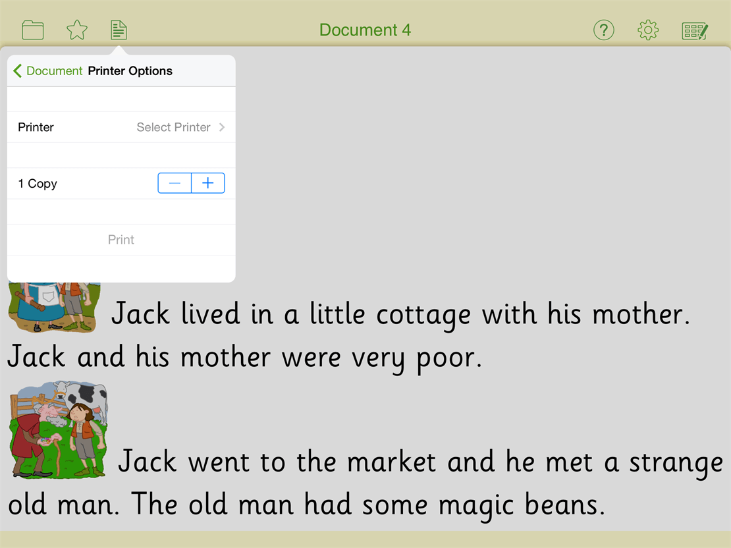The height and width of the screenshot is (548, 731).
Task: Tap the document page icon in toolbar
Action: tap(119, 30)
